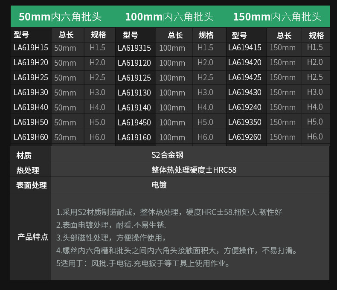
Task: Select the H5.0 spec in LA619350 row
Action: [315, 122]
